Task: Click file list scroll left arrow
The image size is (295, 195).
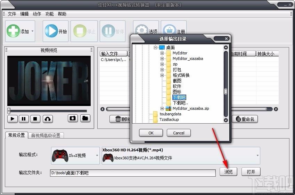Action: (103, 109)
